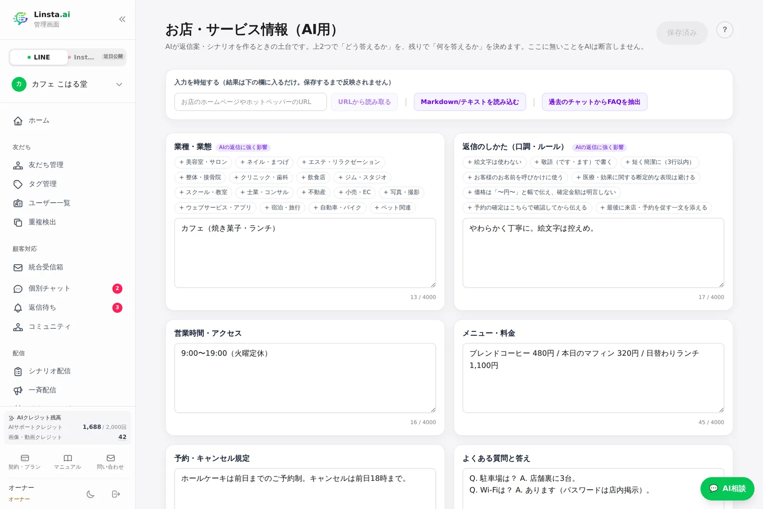Click 返信待ち unread badge 3
The height and width of the screenshot is (509, 763).
(117, 308)
